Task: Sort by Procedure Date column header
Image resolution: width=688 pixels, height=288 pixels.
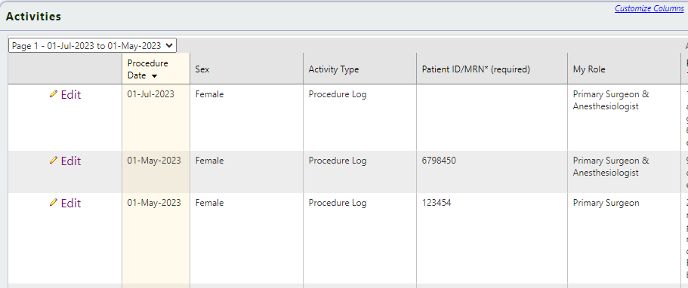Action: pos(148,69)
